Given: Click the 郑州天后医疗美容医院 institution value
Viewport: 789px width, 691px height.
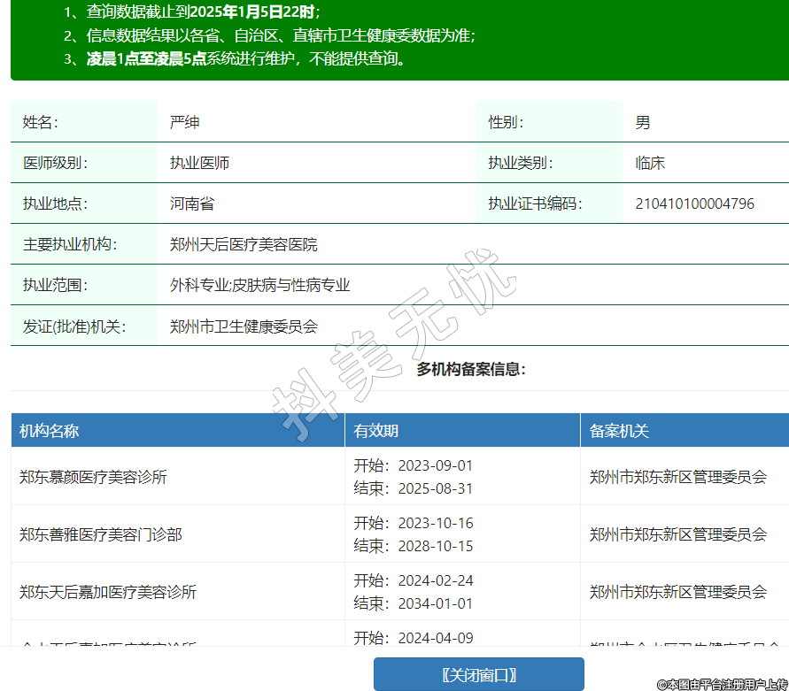Looking at the screenshot, I should click(244, 244).
